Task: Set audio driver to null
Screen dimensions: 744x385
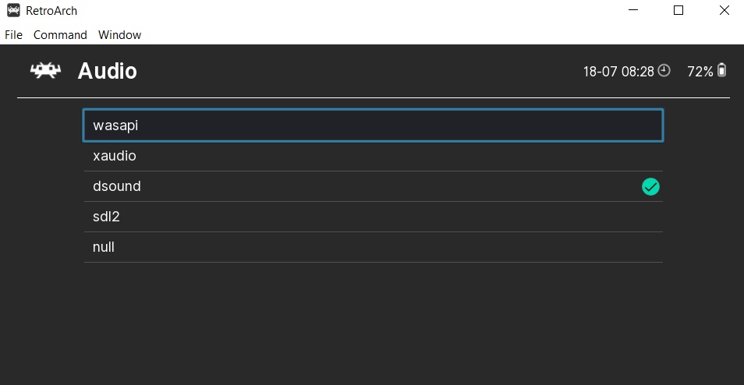Action: (x=373, y=247)
